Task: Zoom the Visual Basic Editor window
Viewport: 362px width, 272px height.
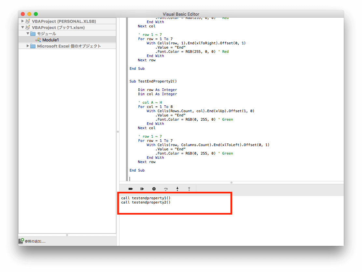Action: (x=36, y=14)
